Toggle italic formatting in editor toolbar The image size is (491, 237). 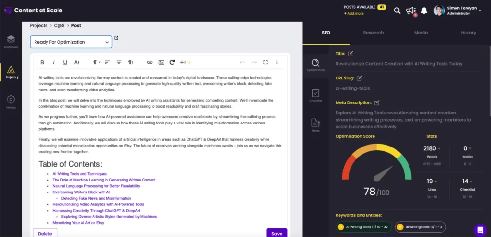click(54, 62)
